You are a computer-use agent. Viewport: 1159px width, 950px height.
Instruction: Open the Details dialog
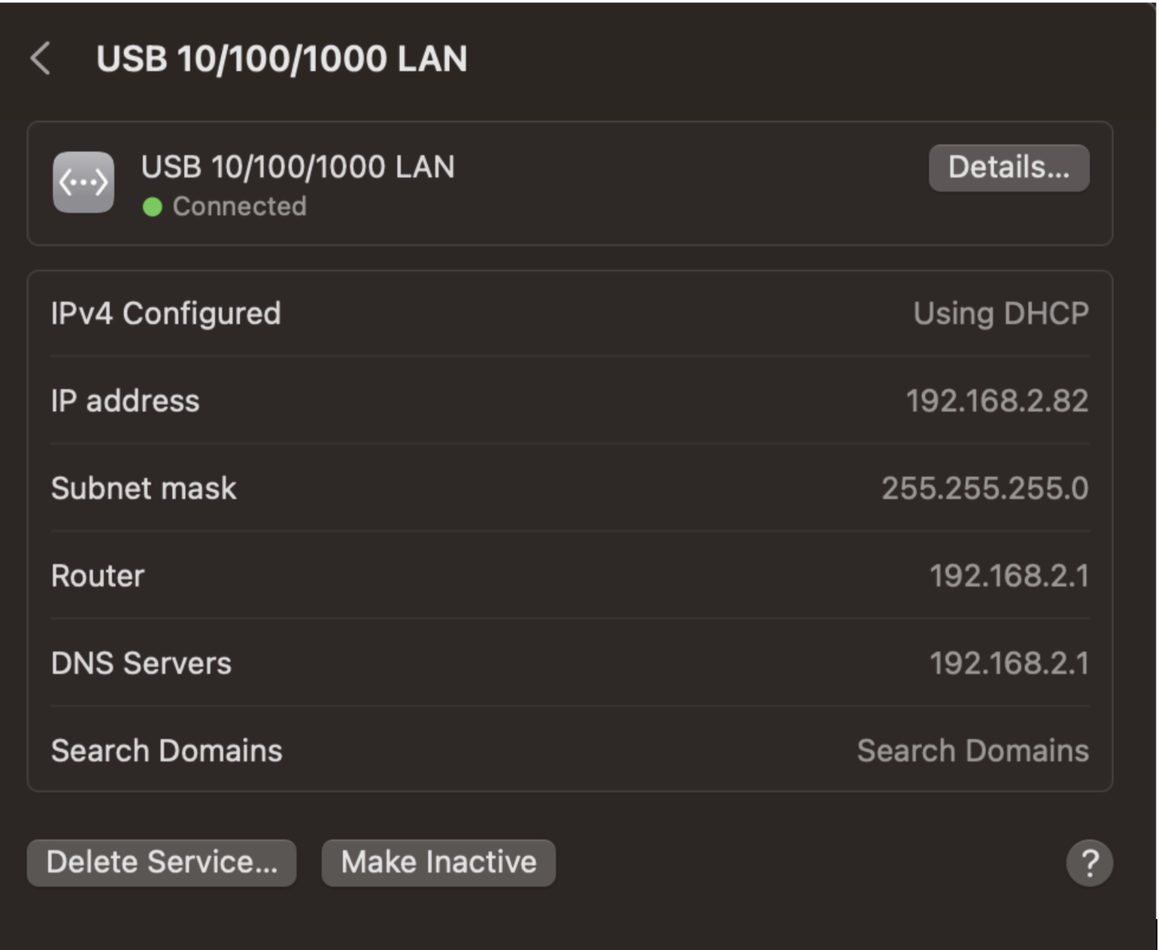1008,168
